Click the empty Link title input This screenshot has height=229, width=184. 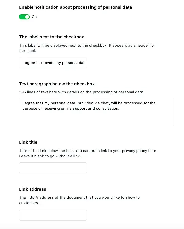(53, 168)
